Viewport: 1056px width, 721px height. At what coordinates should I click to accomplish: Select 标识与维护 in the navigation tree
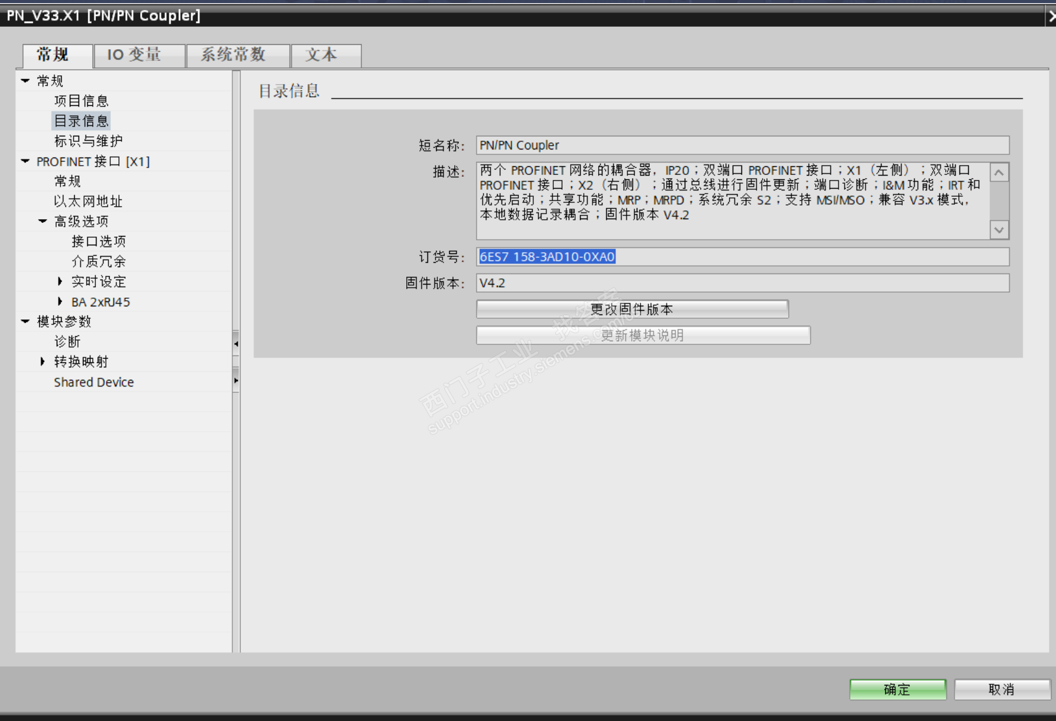click(88, 141)
